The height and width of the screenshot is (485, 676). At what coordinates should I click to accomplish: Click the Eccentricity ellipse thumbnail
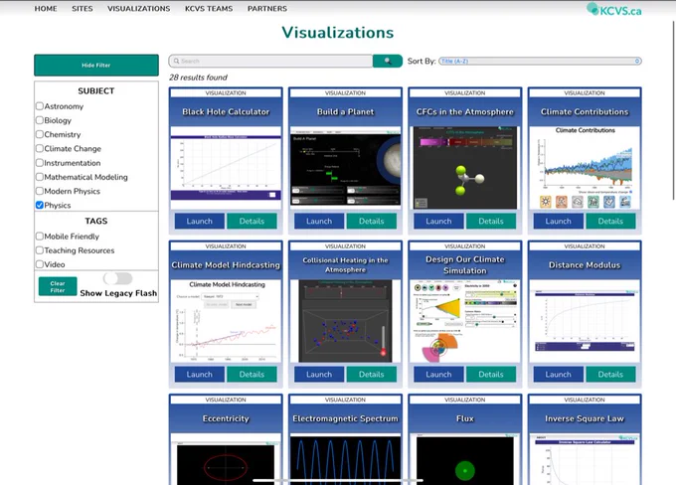click(226, 459)
